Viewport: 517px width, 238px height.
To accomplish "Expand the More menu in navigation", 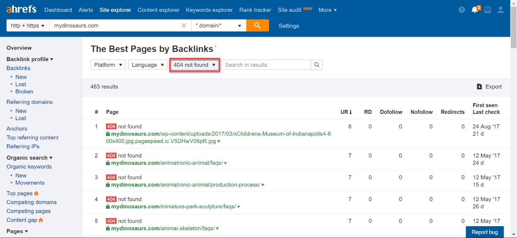I will (327, 10).
